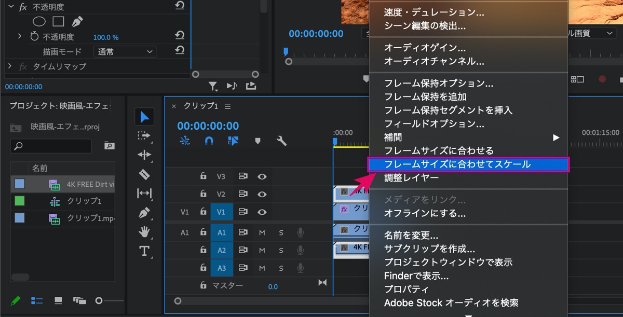Reset the 不透明度 effect

point(180,6)
